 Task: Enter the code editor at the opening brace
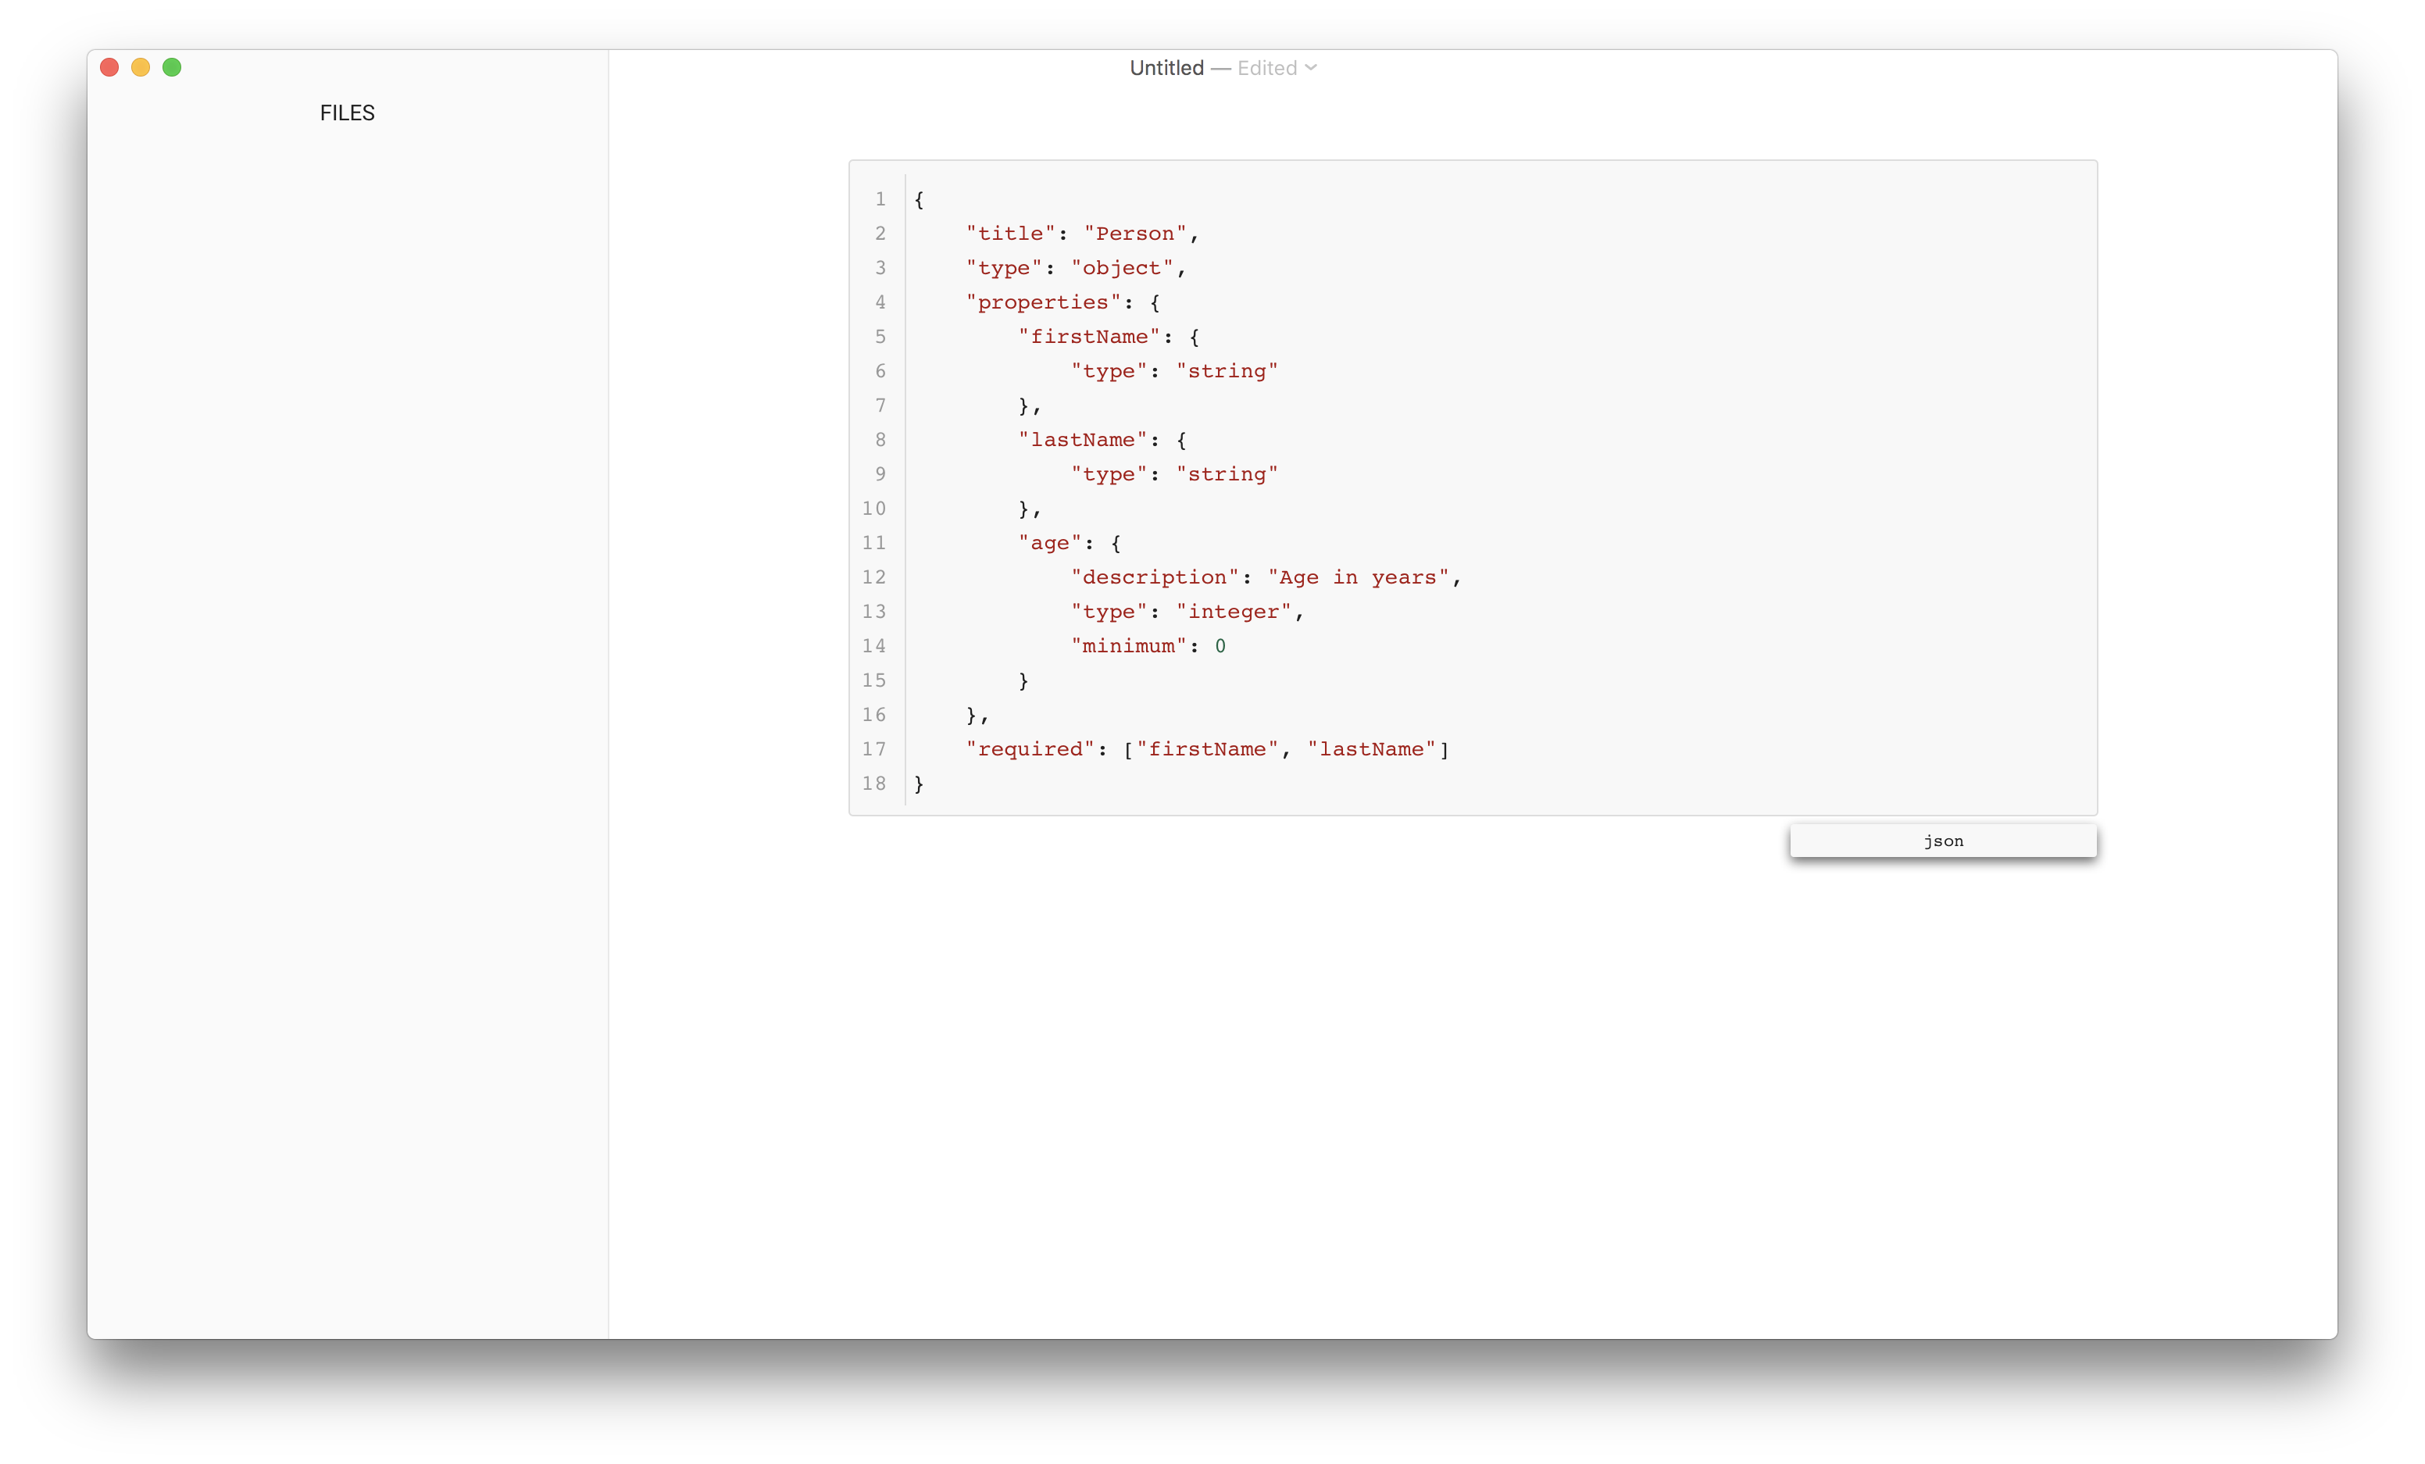click(x=920, y=198)
